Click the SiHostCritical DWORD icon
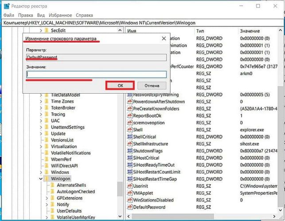 pyautogui.click(x=129, y=158)
